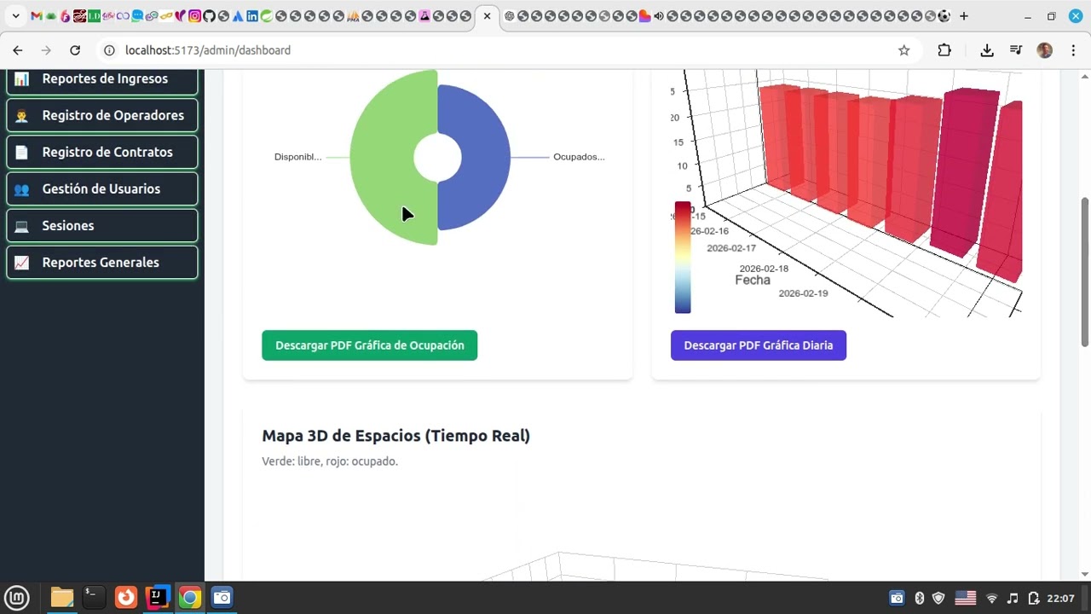Open Gestión de Usuarios sidebar item

(x=102, y=188)
